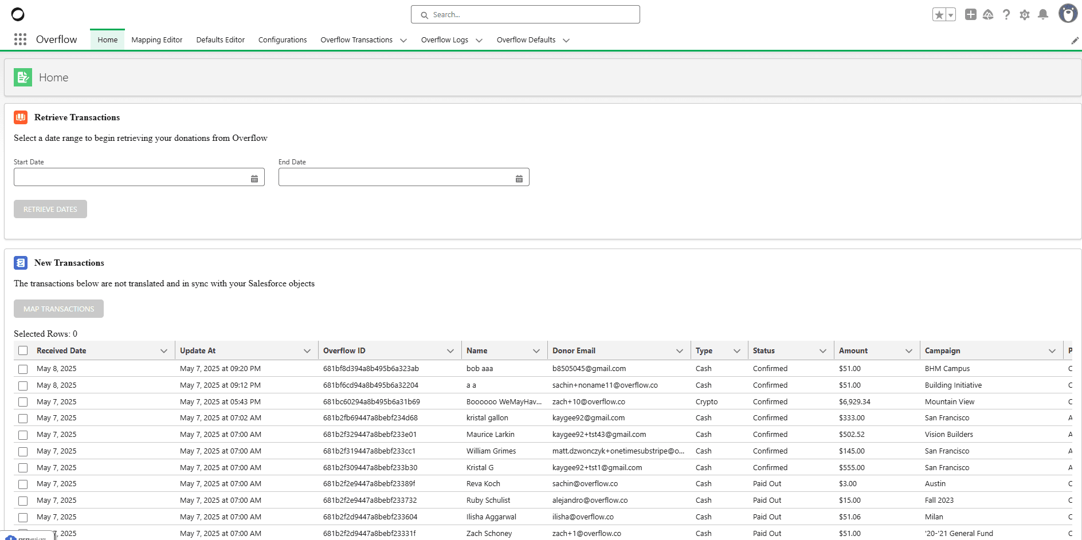Tick the kristal gallon row checkbox
The width and height of the screenshot is (1082, 540).
[x=23, y=418]
